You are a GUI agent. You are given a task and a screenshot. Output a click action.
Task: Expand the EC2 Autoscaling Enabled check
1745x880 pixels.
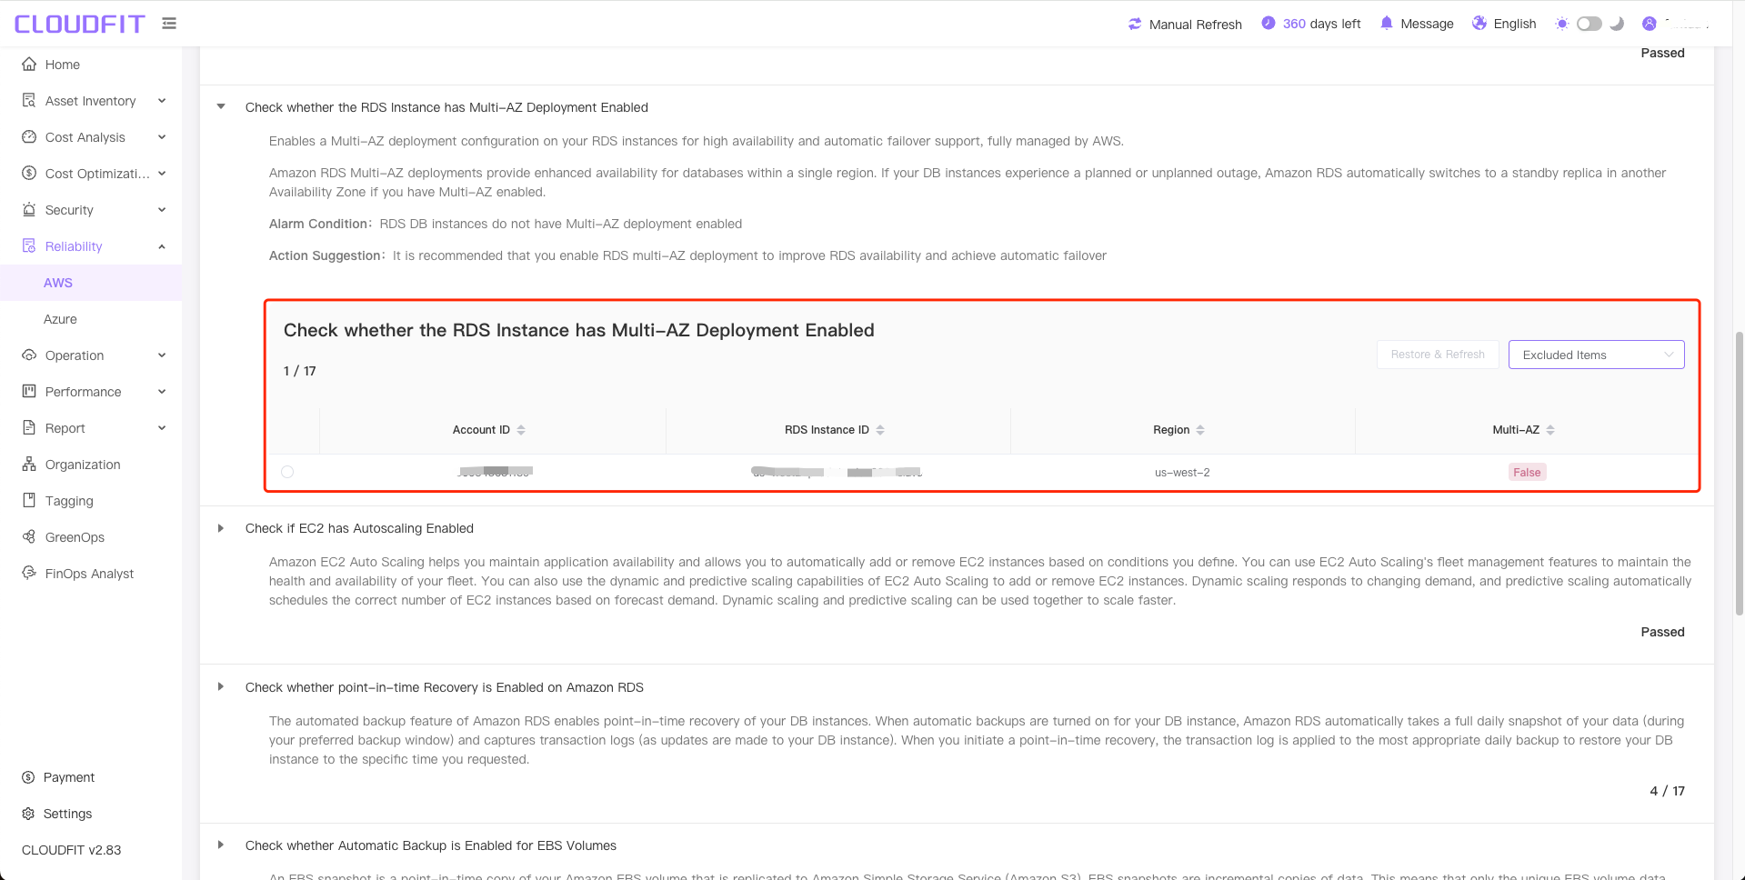pyautogui.click(x=221, y=528)
